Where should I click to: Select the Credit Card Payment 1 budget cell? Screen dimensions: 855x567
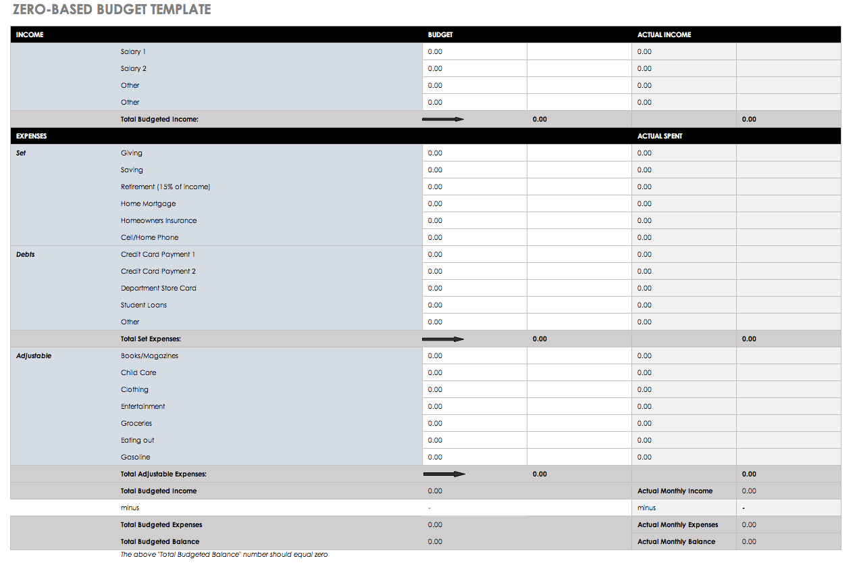tap(474, 254)
